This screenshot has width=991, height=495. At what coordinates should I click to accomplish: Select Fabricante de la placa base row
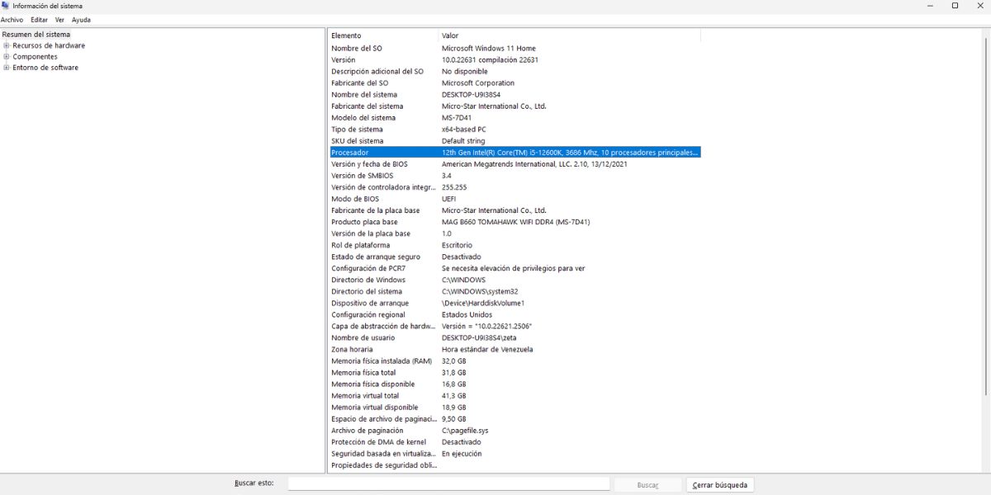(x=514, y=210)
